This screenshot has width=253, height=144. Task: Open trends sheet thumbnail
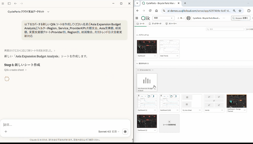[x=214, y=102]
